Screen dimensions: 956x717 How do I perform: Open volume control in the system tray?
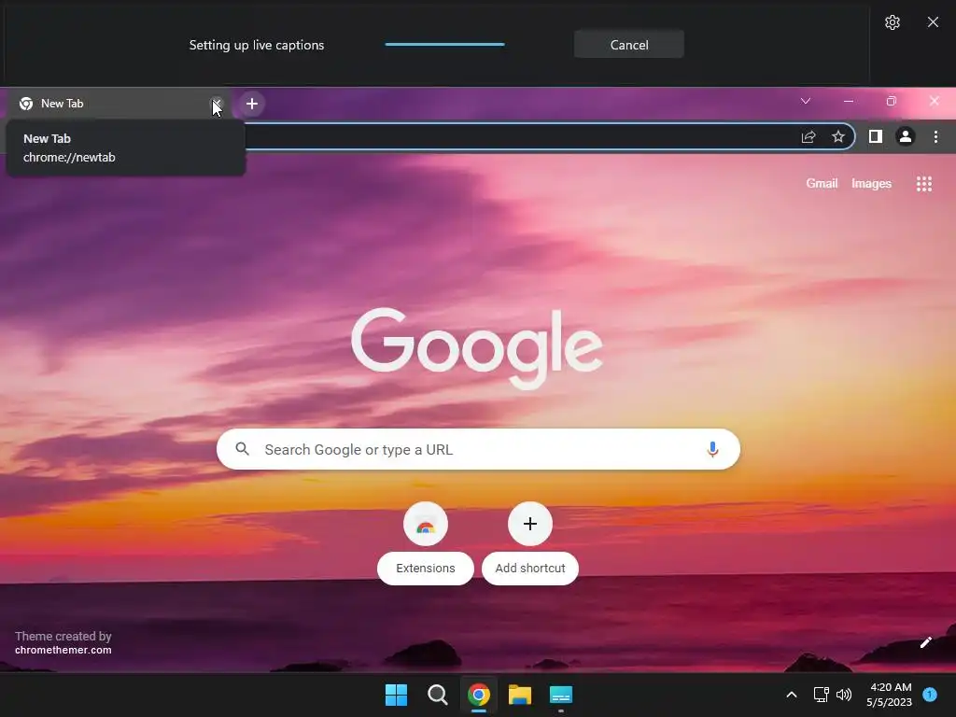pos(844,695)
